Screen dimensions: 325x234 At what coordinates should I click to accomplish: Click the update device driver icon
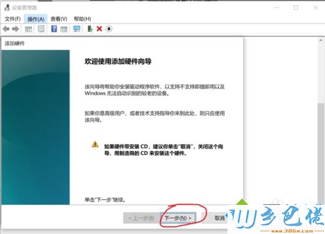(90, 29)
